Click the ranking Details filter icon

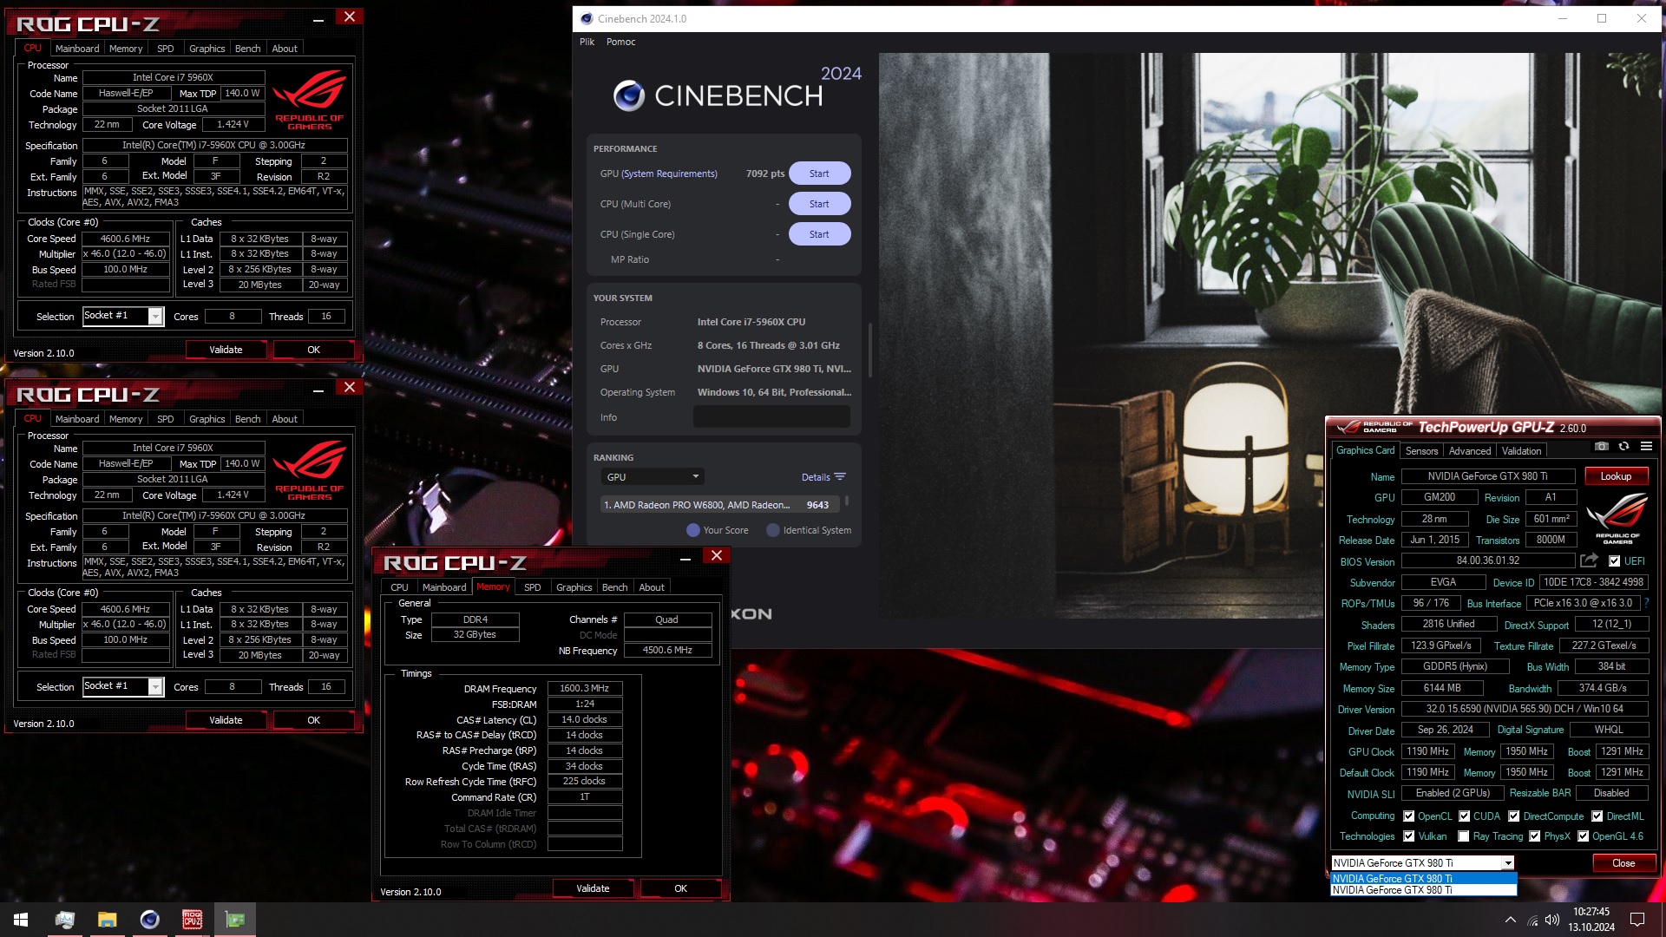[x=839, y=477]
